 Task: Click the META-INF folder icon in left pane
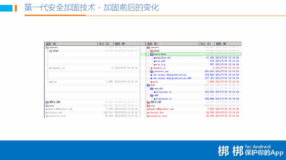[47, 102]
